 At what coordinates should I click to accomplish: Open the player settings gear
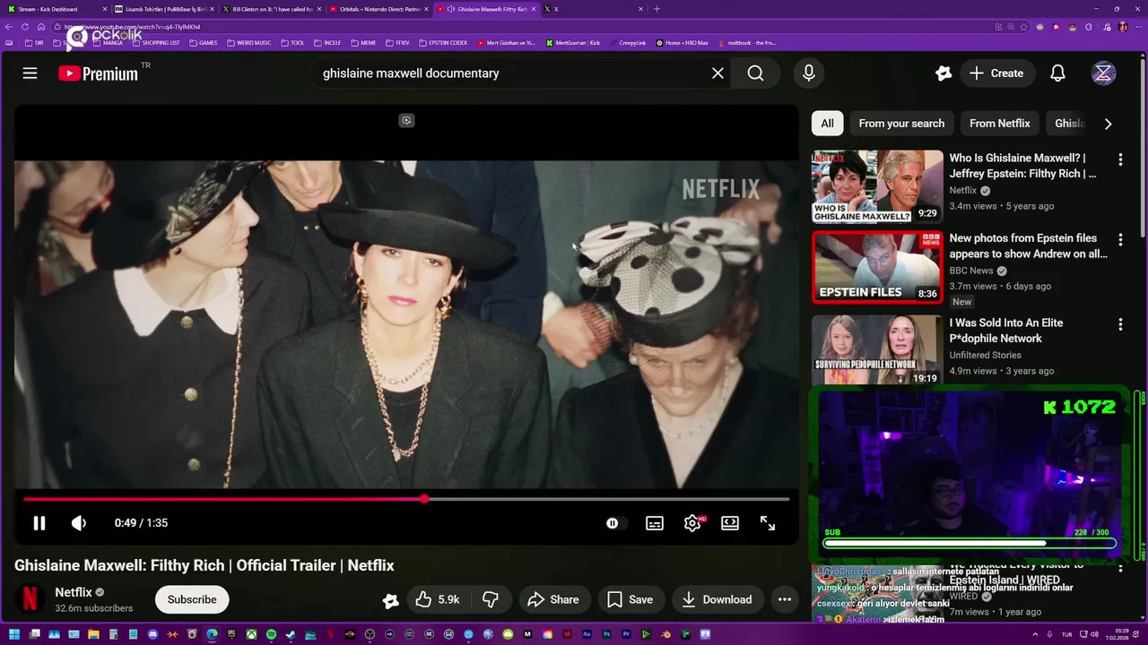[x=692, y=523]
